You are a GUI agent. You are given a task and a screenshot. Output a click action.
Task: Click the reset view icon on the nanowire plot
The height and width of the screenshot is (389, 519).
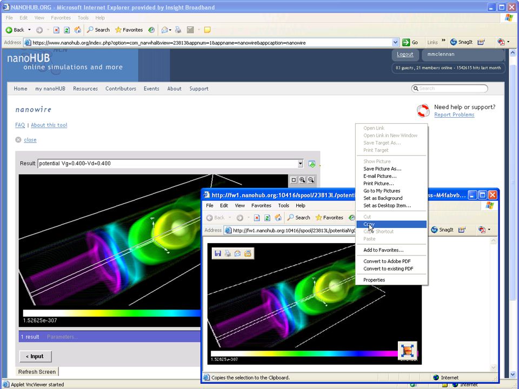294,180
